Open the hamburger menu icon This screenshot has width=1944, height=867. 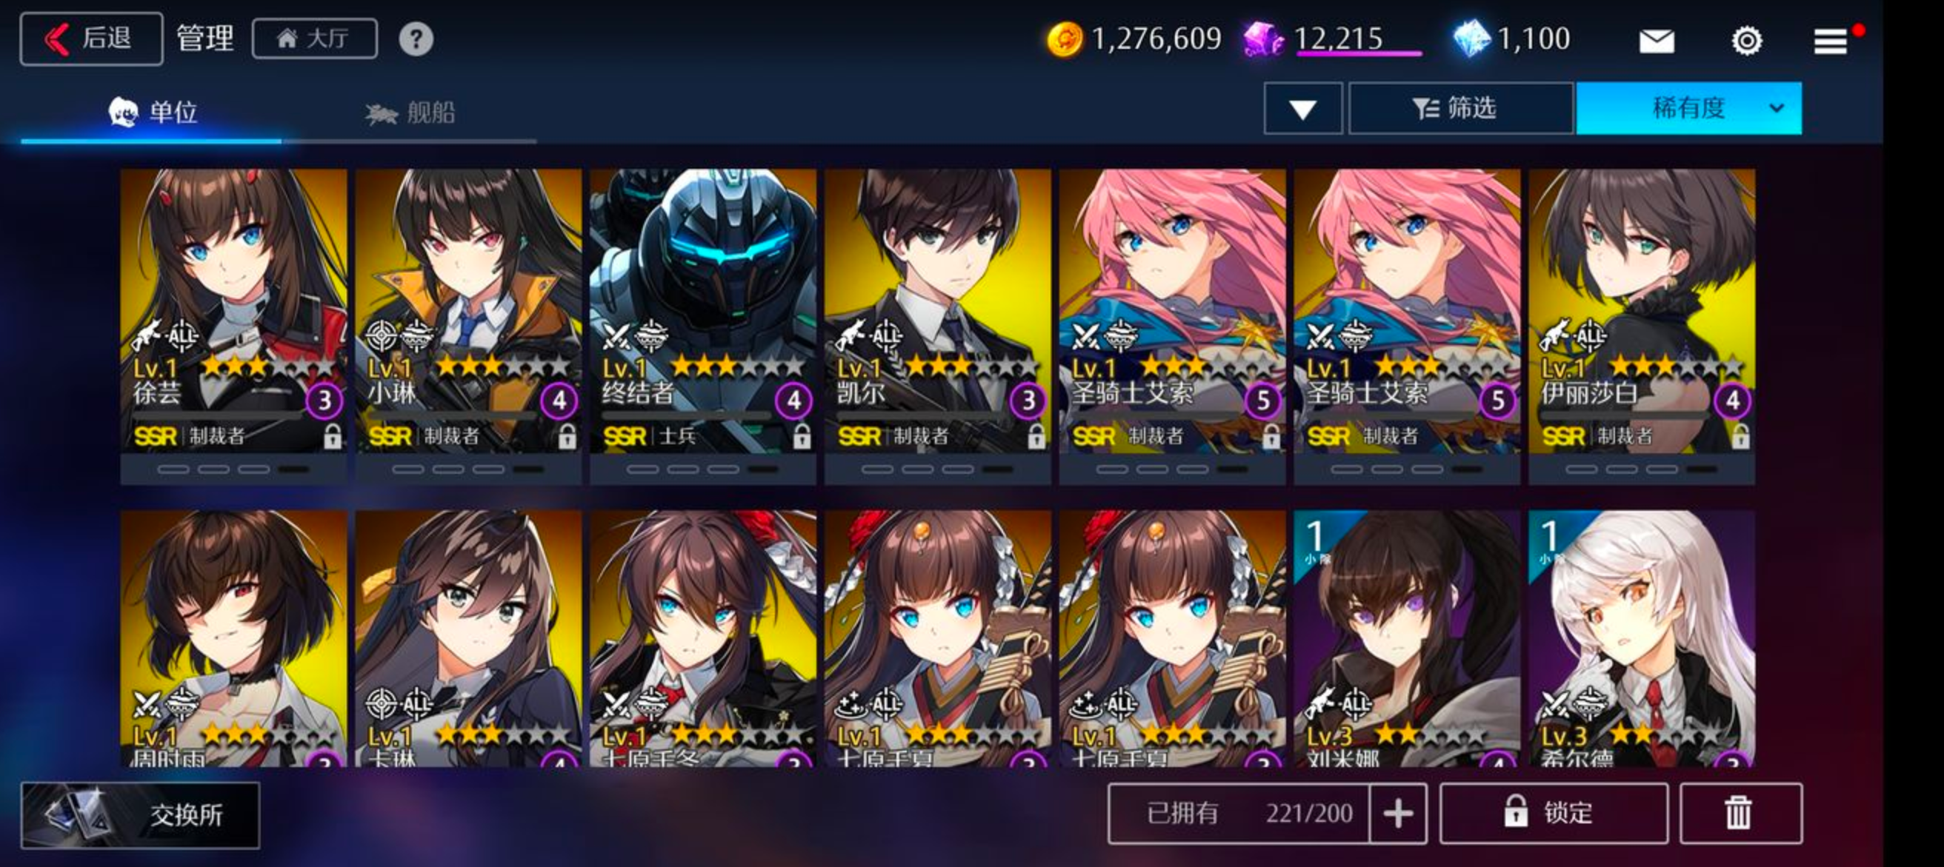[x=1830, y=41]
